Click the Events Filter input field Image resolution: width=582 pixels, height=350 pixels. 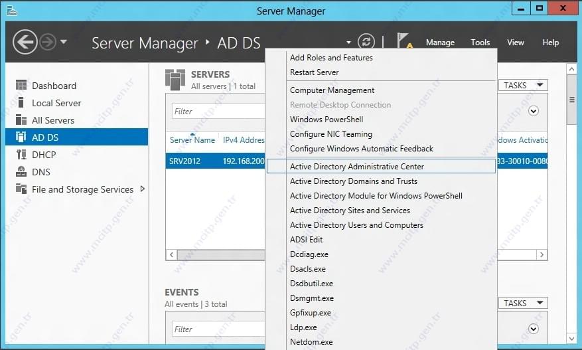[218, 329]
